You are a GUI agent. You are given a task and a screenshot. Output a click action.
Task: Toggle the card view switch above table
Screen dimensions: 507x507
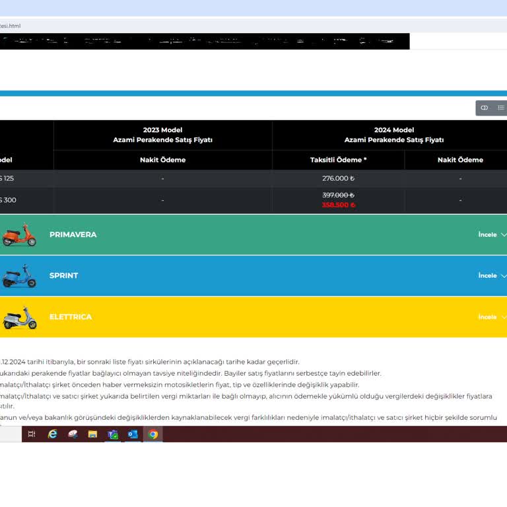485,108
